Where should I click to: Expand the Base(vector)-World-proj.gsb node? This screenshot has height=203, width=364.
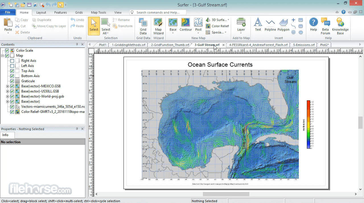[8, 96]
